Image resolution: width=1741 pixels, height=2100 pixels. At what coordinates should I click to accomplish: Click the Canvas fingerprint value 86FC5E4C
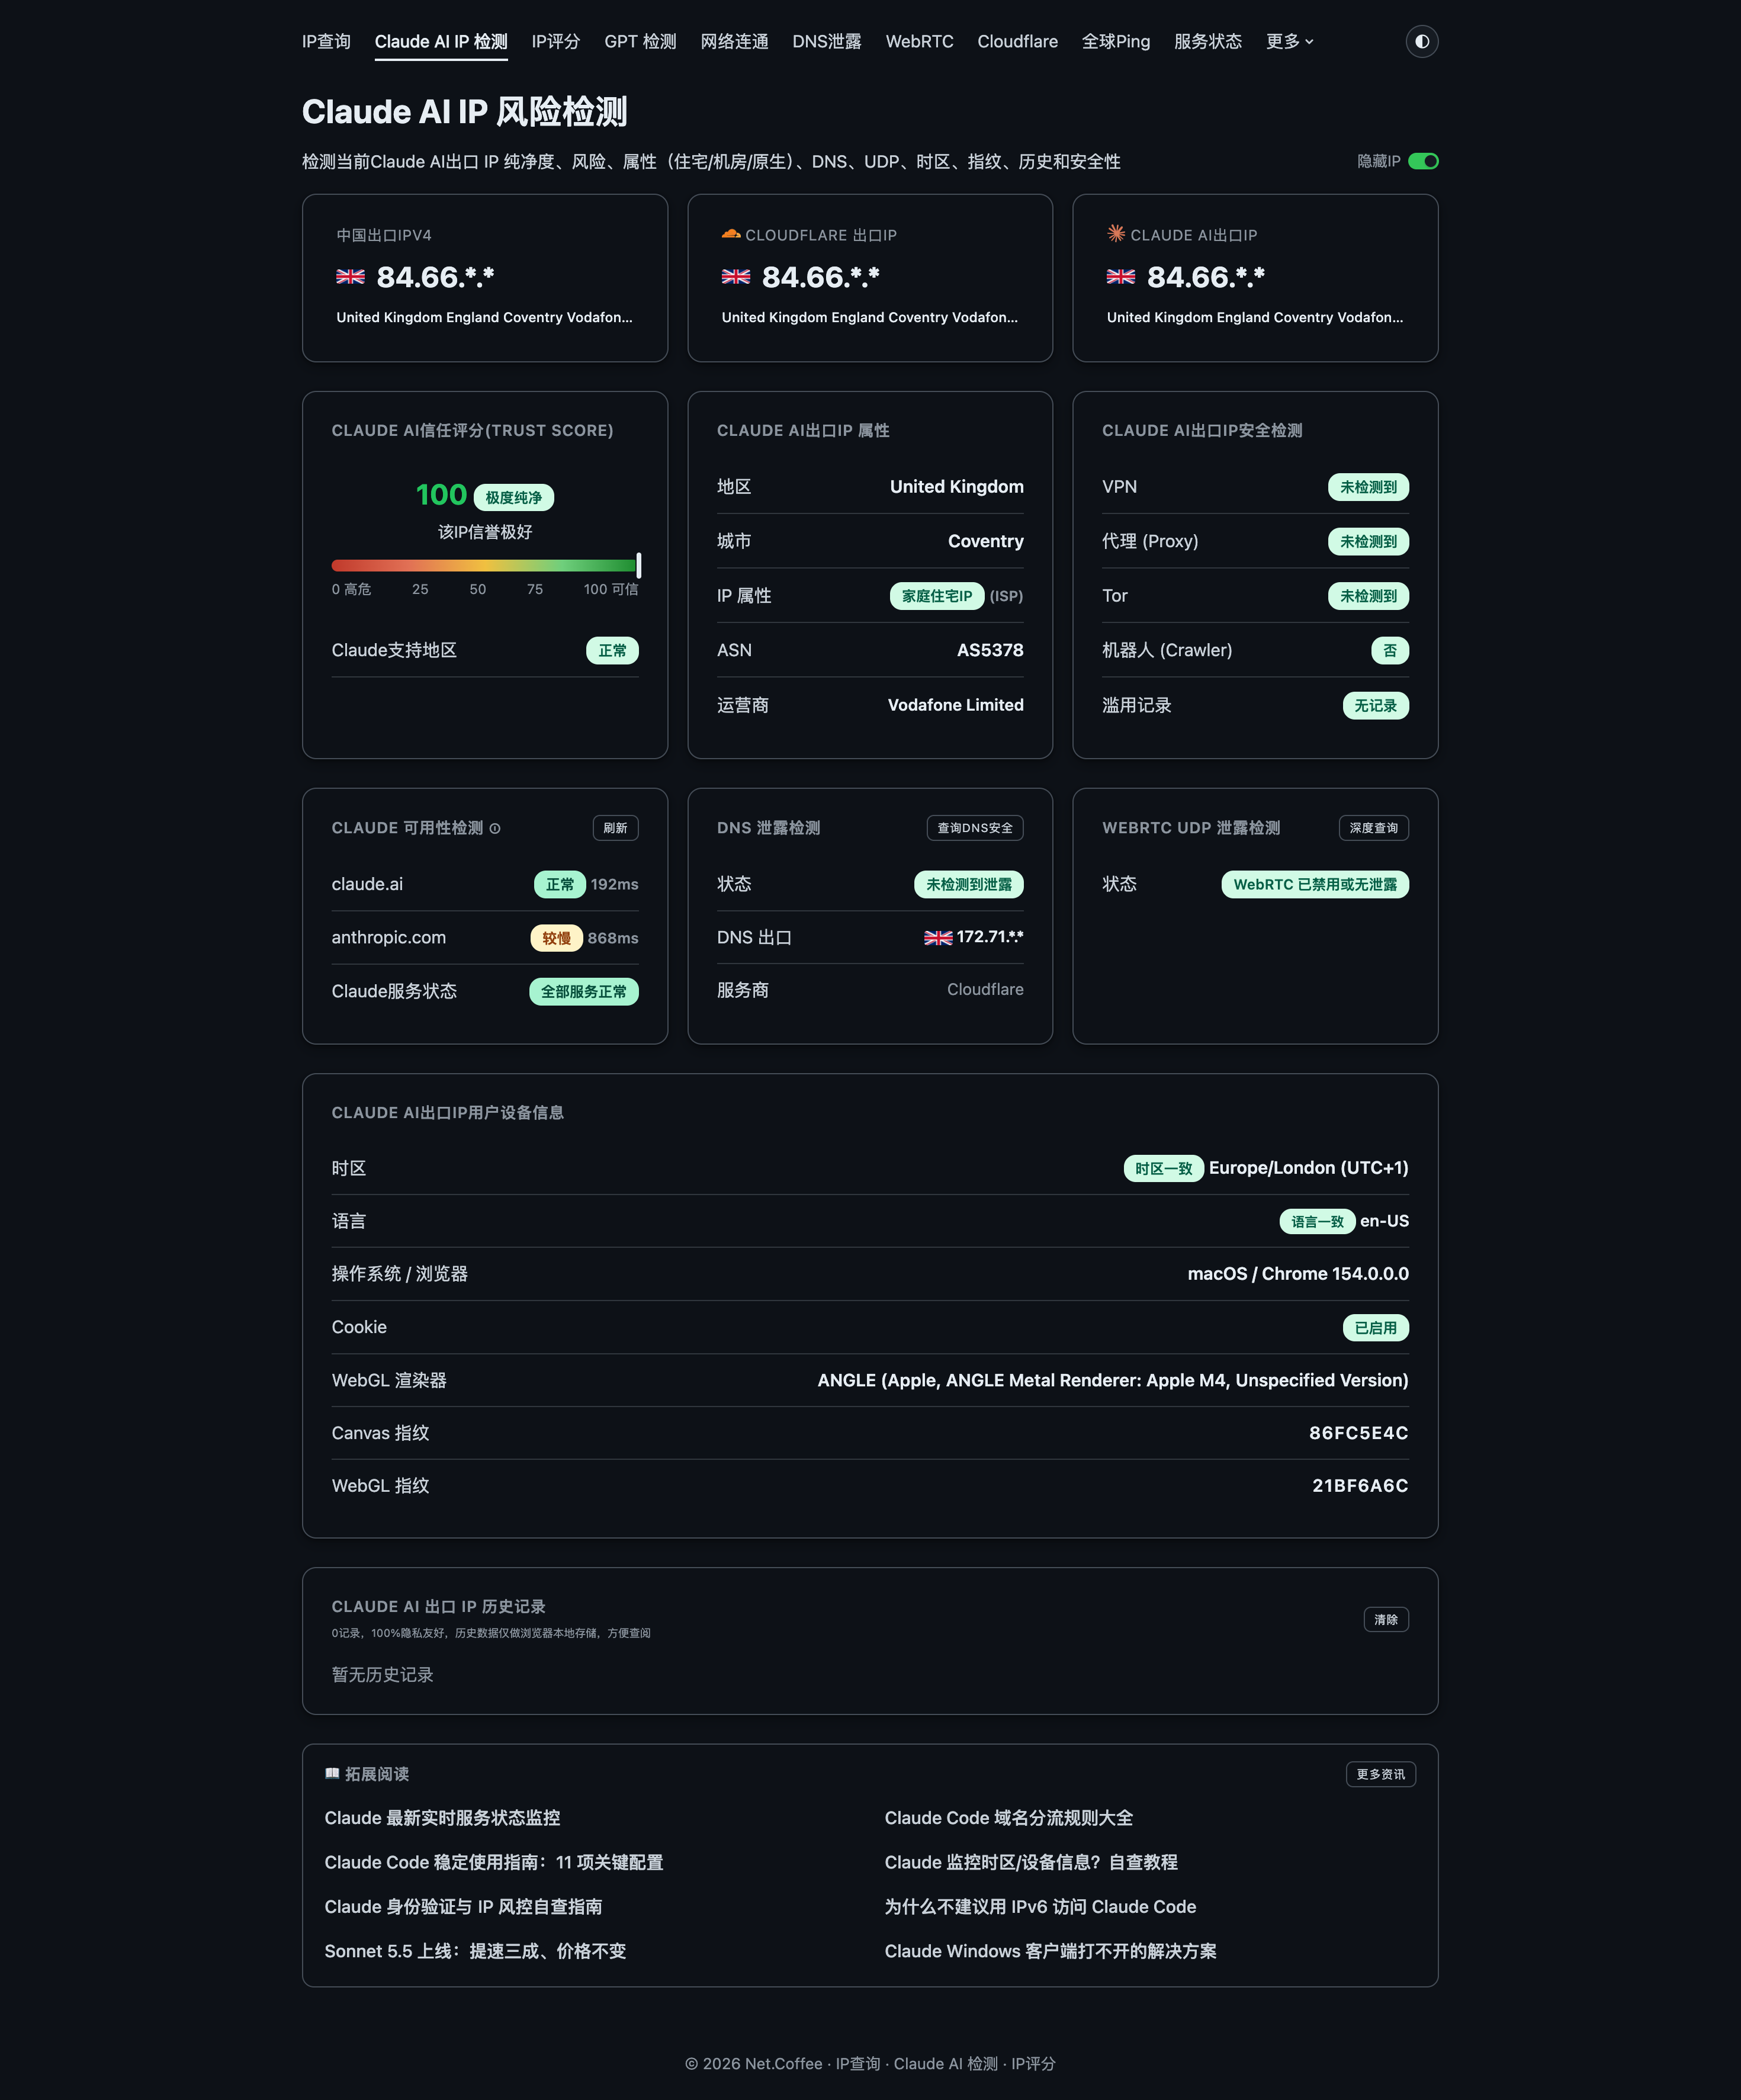(1359, 1433)
